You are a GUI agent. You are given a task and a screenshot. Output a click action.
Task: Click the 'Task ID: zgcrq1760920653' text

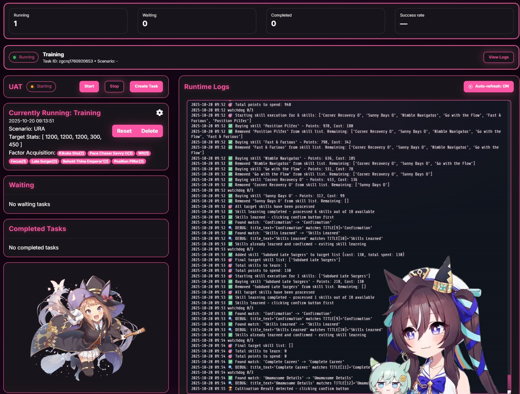click(68, 61)
